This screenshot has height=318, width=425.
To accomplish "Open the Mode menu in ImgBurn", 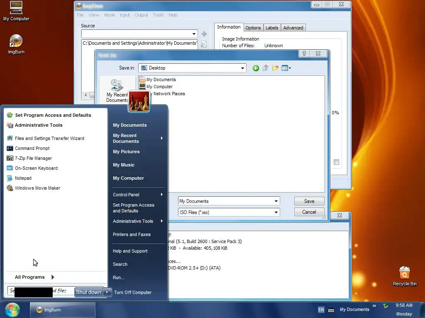I will 110,15.
